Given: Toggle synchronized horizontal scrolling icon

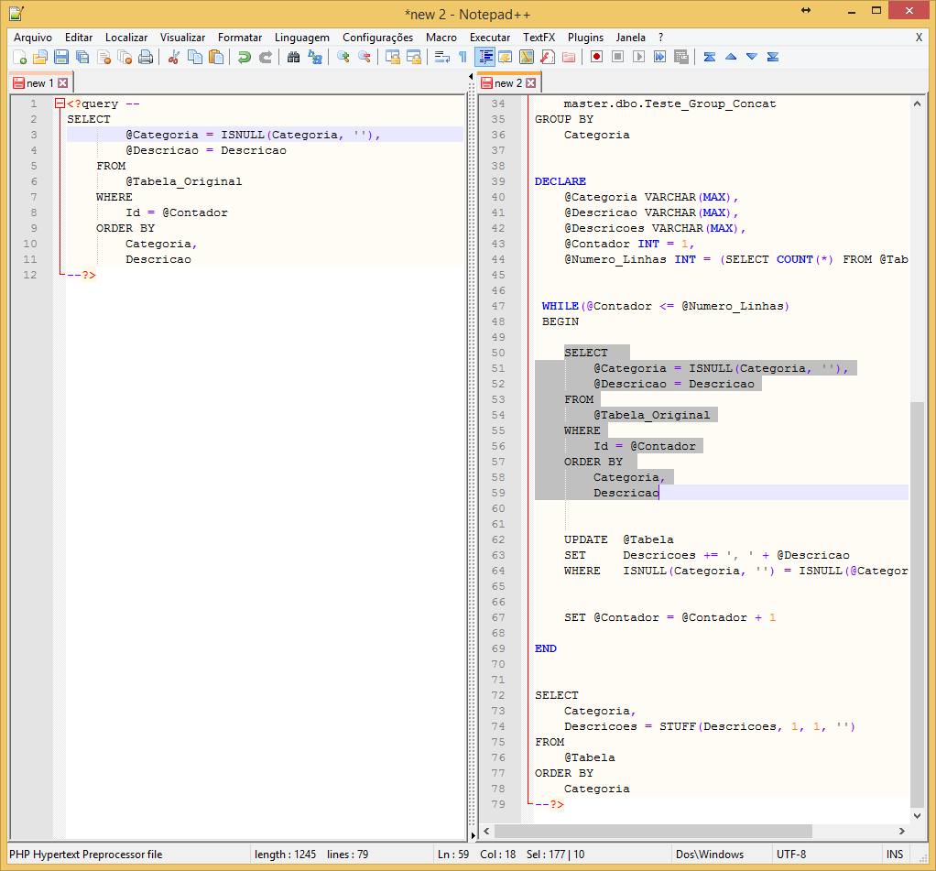Looking at the screenshot, I should tap(414, 58).
